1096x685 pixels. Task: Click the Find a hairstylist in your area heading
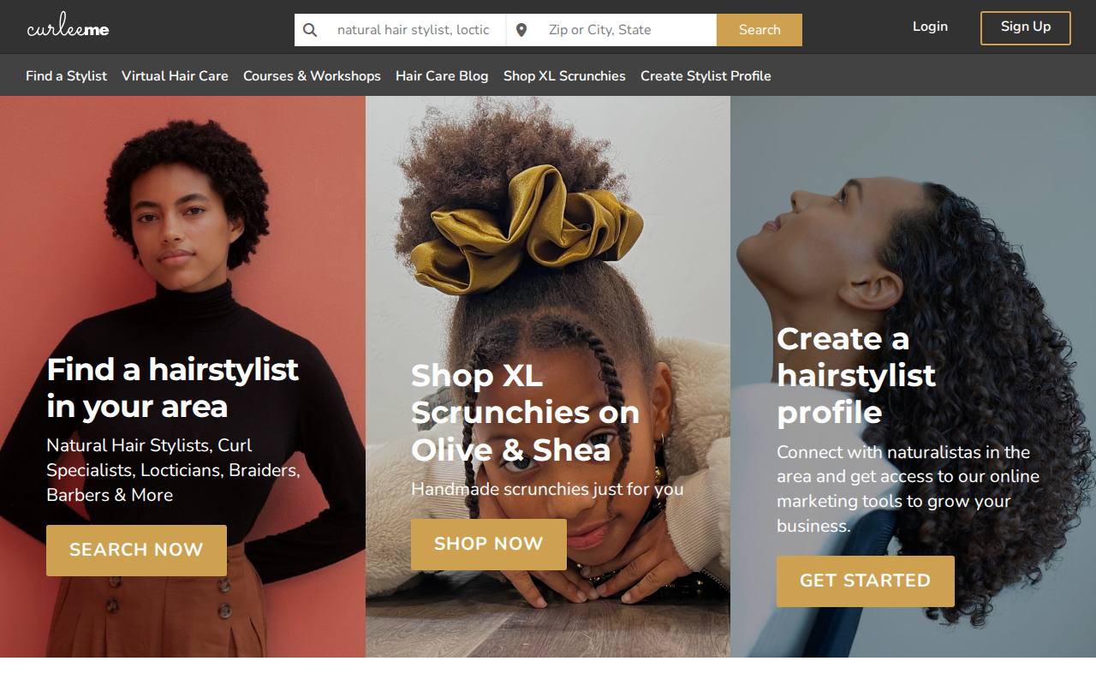(172, 387)
